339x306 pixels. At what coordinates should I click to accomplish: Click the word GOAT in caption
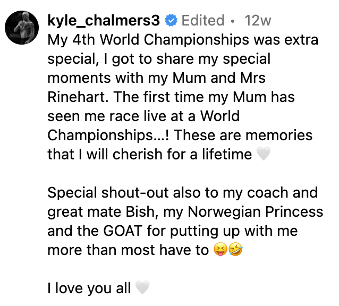[x=123, y=231]
